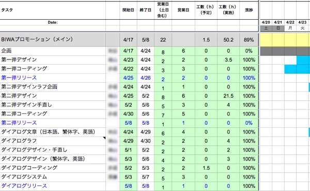Select the 4/21 date column header
The image size is (310, 191).
click(x=278, y=22)
